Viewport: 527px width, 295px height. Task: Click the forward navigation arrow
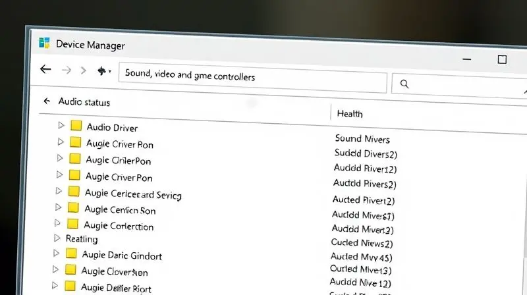pos(66,70)
